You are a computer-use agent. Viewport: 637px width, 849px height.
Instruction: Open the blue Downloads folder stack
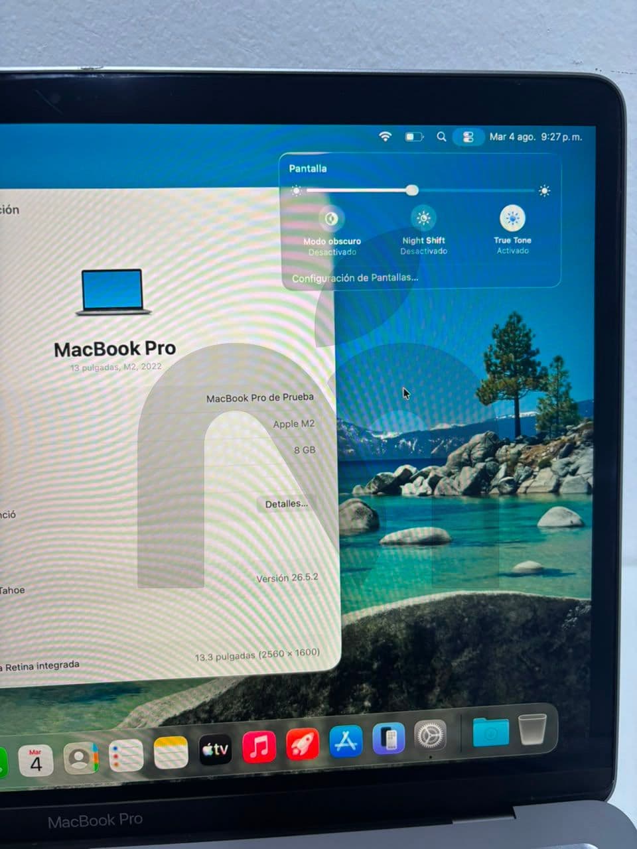point(491,732)
